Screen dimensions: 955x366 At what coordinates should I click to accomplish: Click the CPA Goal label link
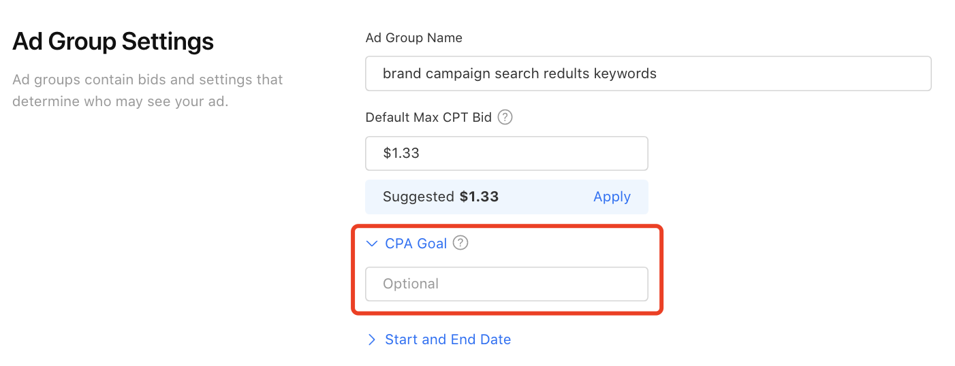point(416,243)
